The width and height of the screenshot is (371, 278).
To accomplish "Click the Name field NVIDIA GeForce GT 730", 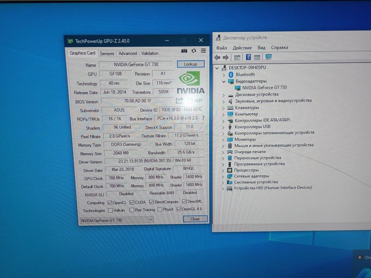I will pos(136,64).
